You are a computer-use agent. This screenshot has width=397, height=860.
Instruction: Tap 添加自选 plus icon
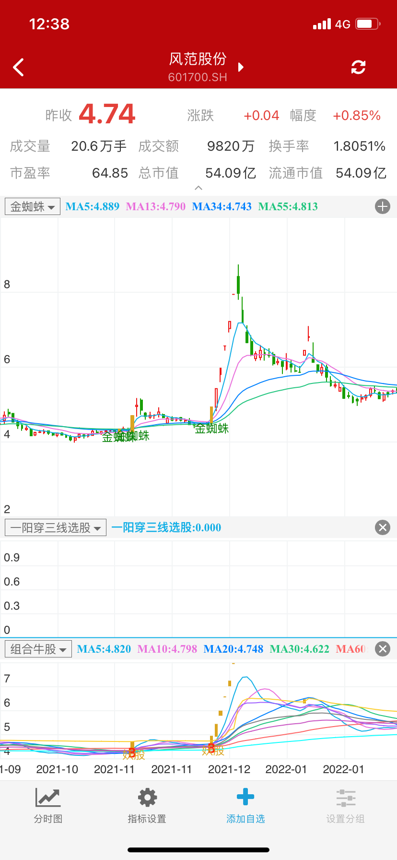pyautogui.click(x=245, y=805)
